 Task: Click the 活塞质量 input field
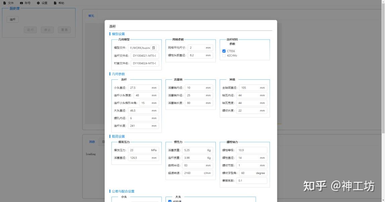tap(197, 150)
